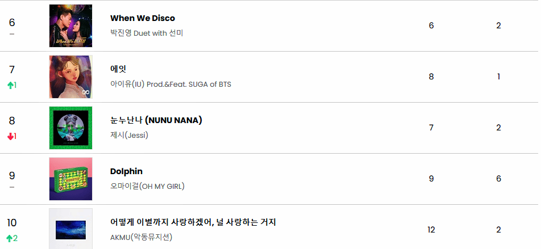This screenshot has width=541, height=249.
Task: Click artist 박진영 Duet with 선미
Action: coord(147,33)
